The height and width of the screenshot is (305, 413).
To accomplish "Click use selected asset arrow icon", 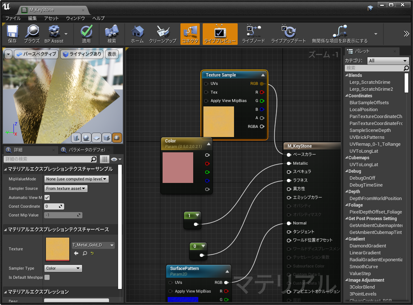I will click(76, 253).
